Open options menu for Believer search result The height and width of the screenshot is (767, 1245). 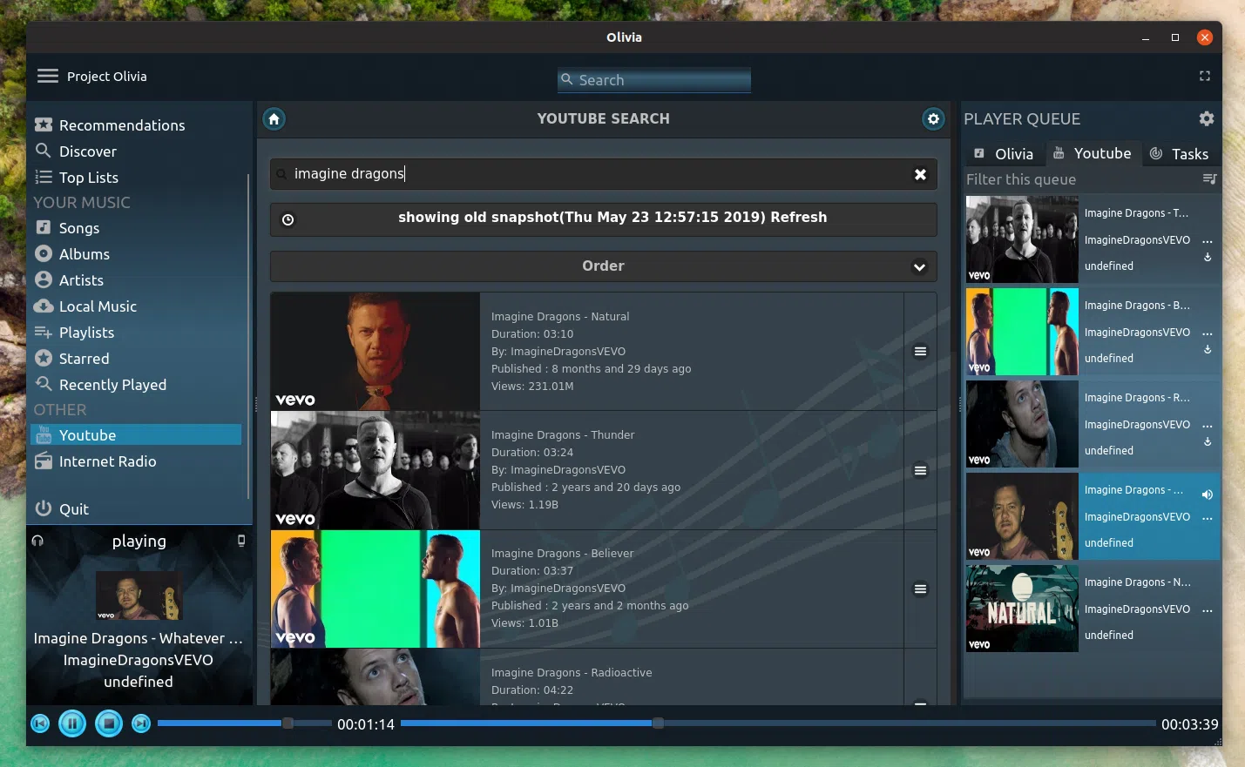tap(920, 589)
